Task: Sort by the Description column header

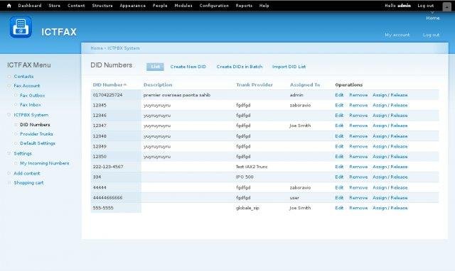Action: click(x=158, y=85)
